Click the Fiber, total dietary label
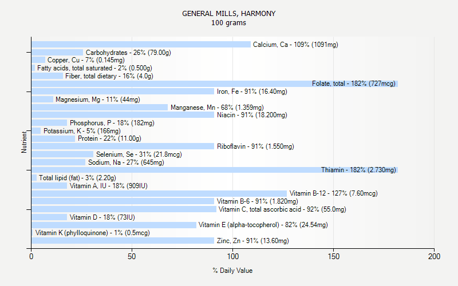The height and width of the screenshot is (286, 458). (109, 76)
